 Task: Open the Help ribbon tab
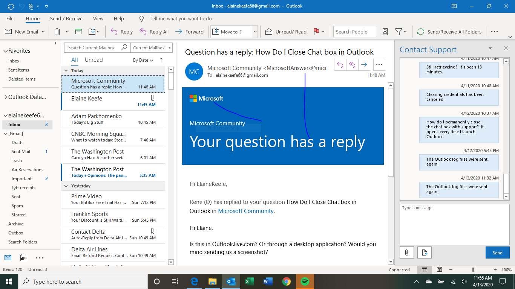point(119,18)
